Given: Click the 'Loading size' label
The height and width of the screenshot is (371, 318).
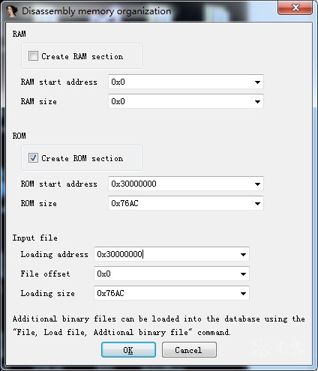Looking at the screenshot, I should click(48, 293).
